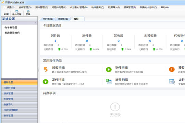Select the 报表管理 navigation bar
Image resolution: width=185 pixels, height=123 pixels.
[20, 94]
